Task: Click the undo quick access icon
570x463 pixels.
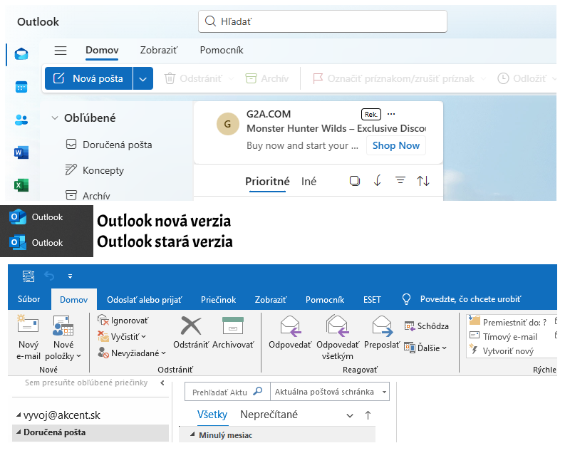Action: click(x=49, y=276)
